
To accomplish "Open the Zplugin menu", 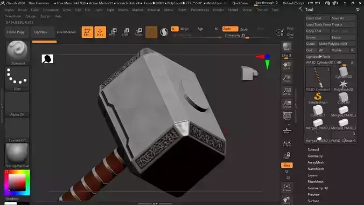I will point(30,16).
